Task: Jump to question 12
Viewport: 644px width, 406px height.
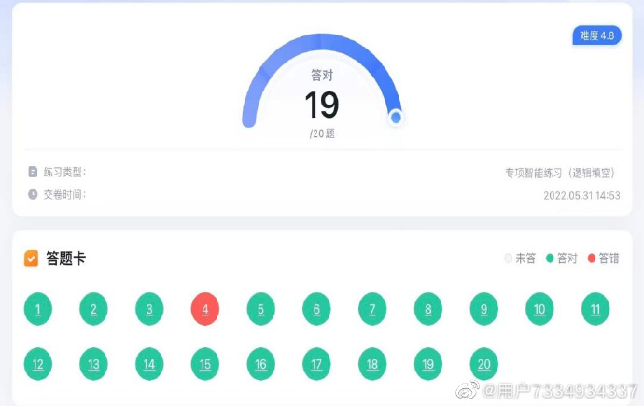Action: (x=37, y=364)
